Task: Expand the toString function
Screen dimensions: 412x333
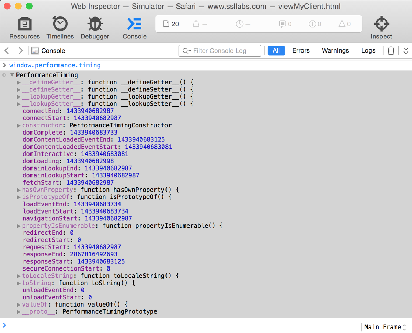Action: pos(19,283)
